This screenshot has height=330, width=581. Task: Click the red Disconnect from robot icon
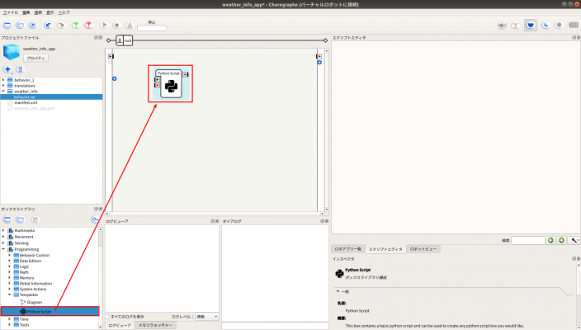pos(88,26)
